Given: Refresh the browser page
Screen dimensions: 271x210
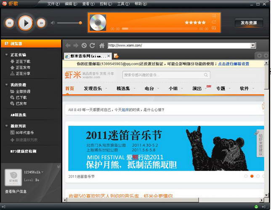Looking at the screenshot, I should pos(92,45).
